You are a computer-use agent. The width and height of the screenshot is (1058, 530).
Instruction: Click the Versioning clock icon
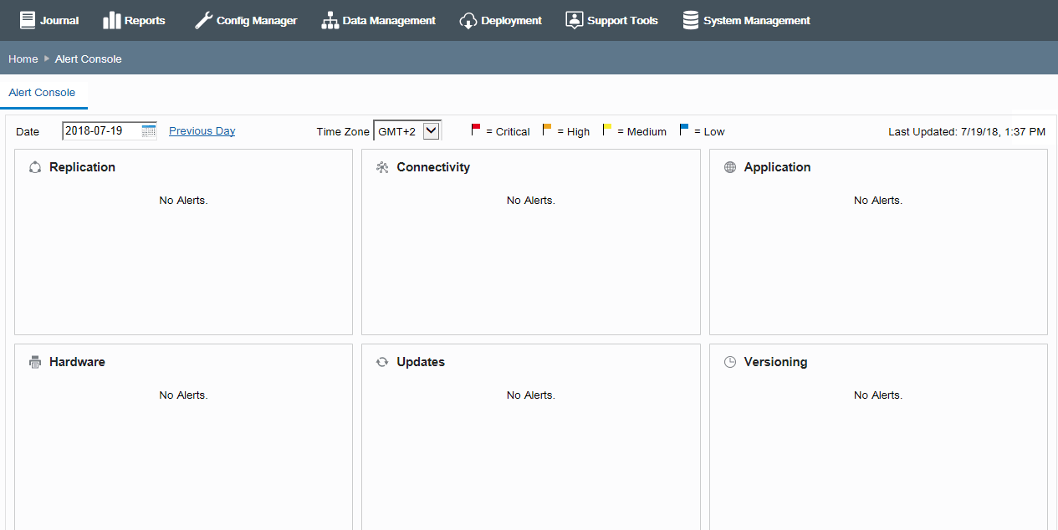pos(730,362)
